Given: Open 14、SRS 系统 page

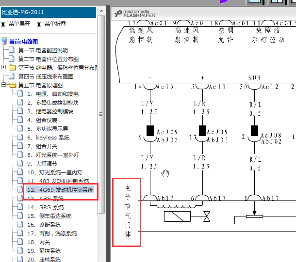Looking at the screenshot, I should click(x=46, y=207).
